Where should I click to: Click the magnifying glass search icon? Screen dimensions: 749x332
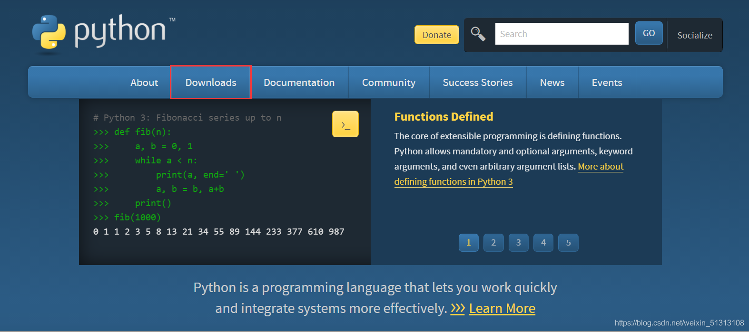pos(478,34)
